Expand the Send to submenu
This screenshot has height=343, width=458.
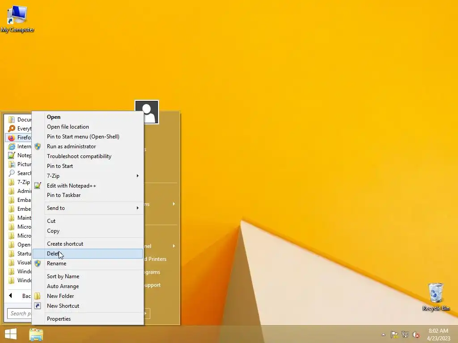88,208
